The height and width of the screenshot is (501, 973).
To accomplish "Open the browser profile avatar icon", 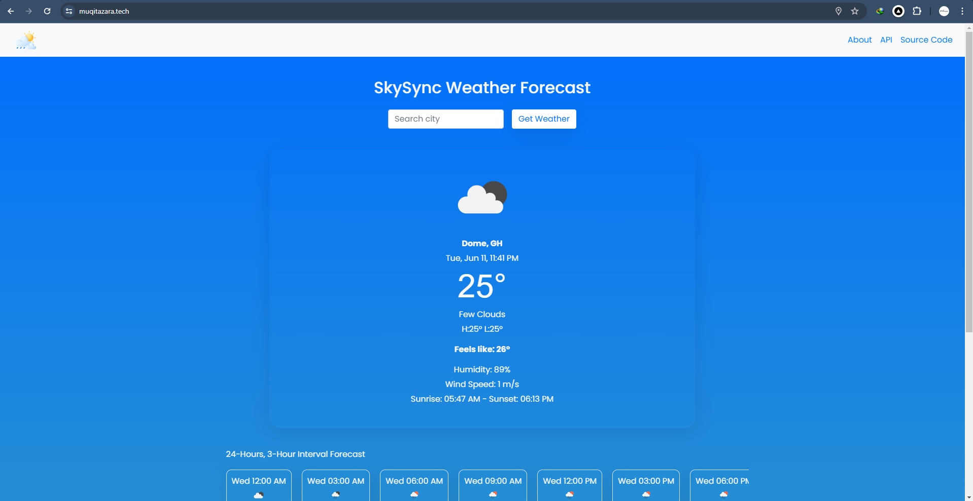I will tap(945, 11).
